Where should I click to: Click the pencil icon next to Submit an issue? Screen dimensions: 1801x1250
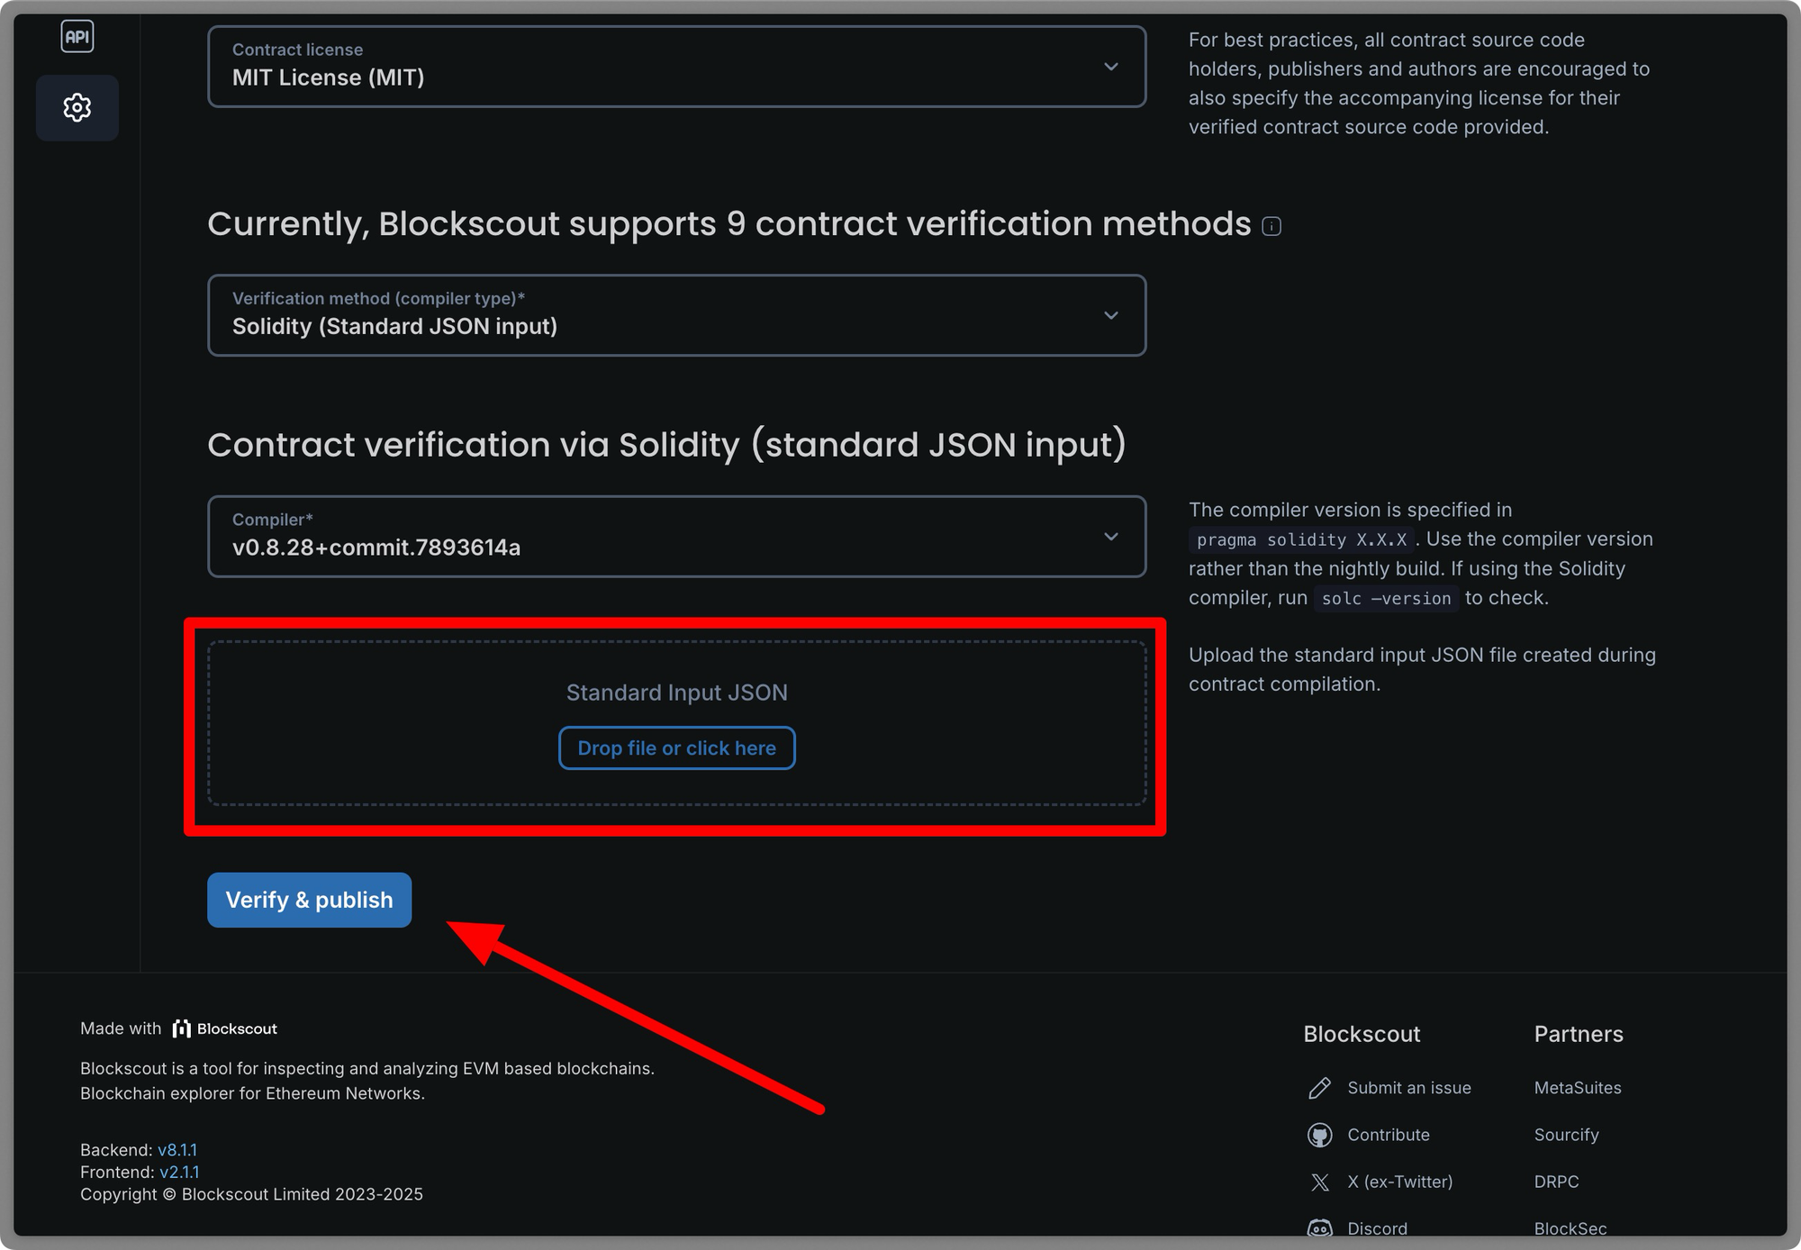pos(1319,1088)
